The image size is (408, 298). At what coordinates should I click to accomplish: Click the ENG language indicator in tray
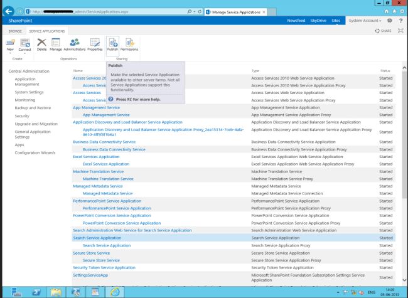pos(372,292)
